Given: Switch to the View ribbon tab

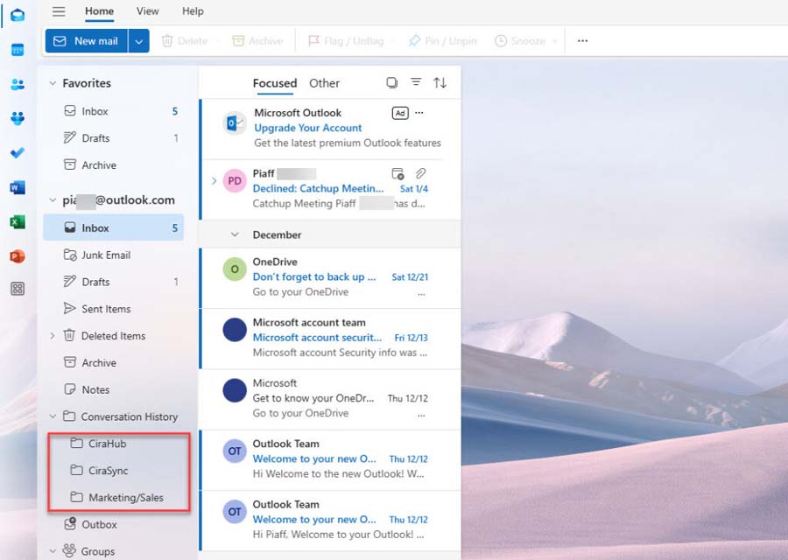Looking at the screenshot, I should tap(147, 11).
